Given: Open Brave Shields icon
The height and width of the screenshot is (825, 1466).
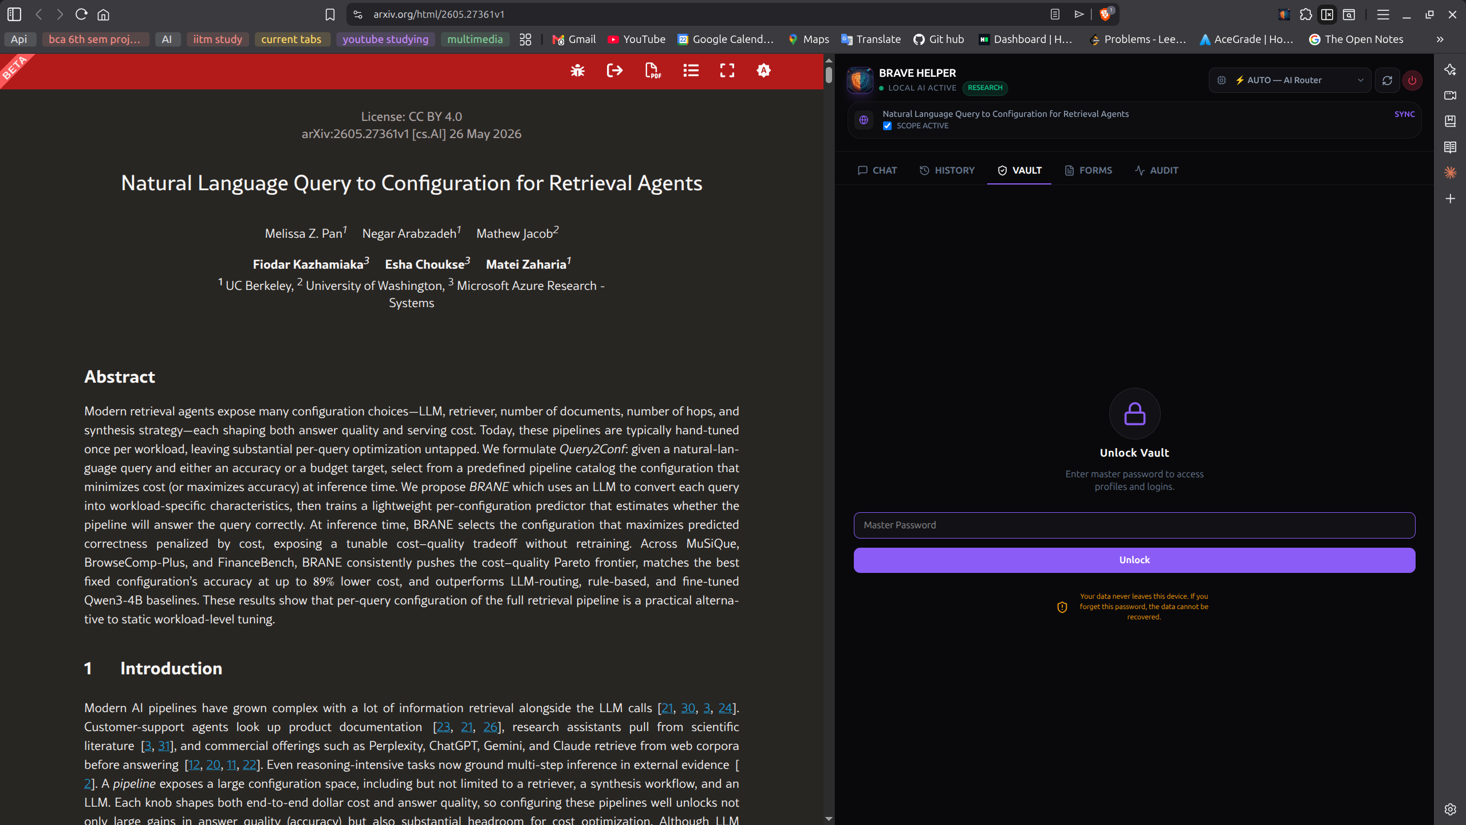Looking at the screenshot, I should click(1106, 14).
